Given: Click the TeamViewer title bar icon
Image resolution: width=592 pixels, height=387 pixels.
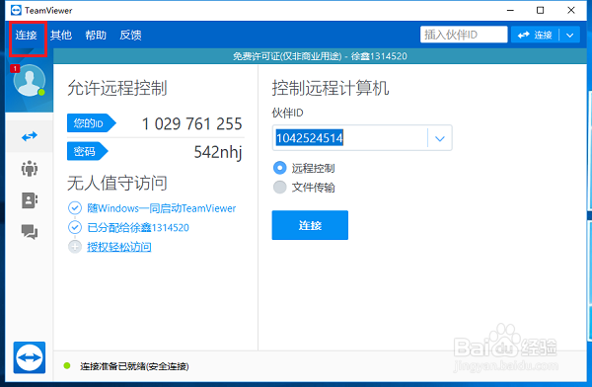Looking at the screenshot, I should 16,10.
